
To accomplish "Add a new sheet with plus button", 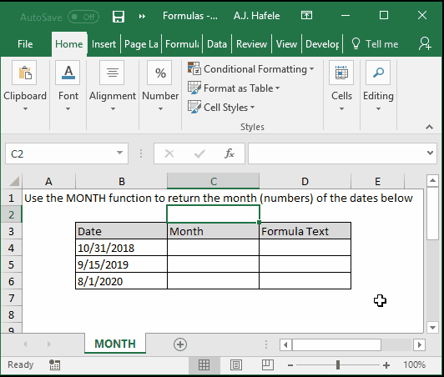I will coord(180,344).
